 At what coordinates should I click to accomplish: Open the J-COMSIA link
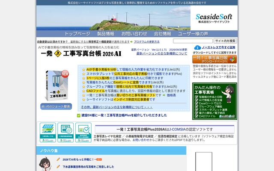177,129
